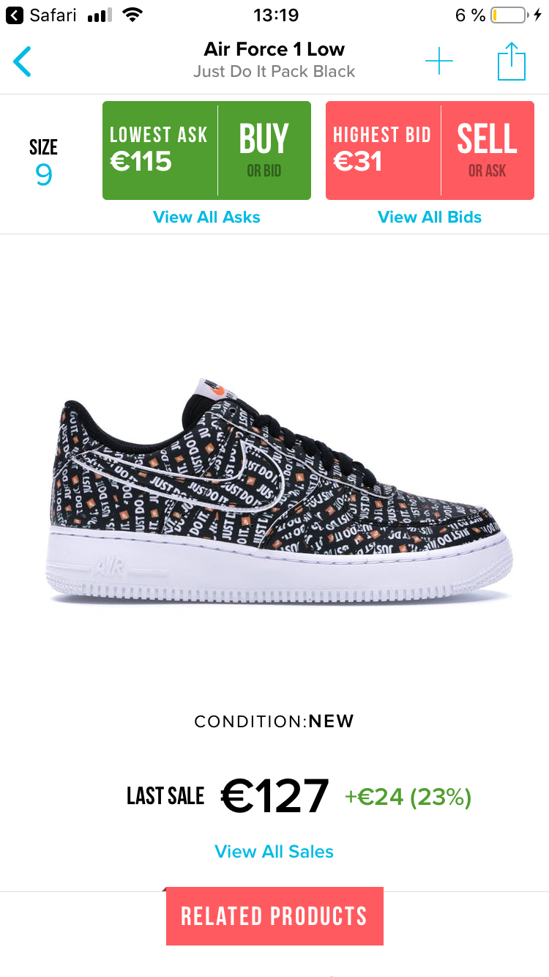
Task: Open View All Sales link
Action: pyautogui.click(x=274, y=852)
